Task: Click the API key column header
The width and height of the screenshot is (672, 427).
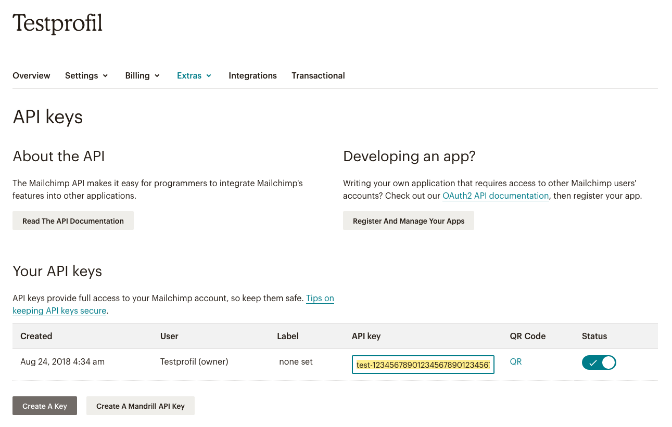Action: pyautogui.click(x=366, y=336)
